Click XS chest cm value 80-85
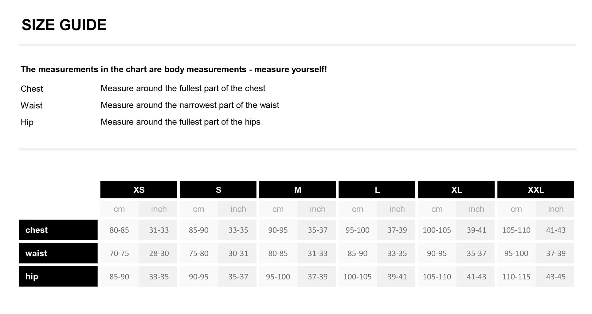592x314 pixels. click(x=120, y=230)
